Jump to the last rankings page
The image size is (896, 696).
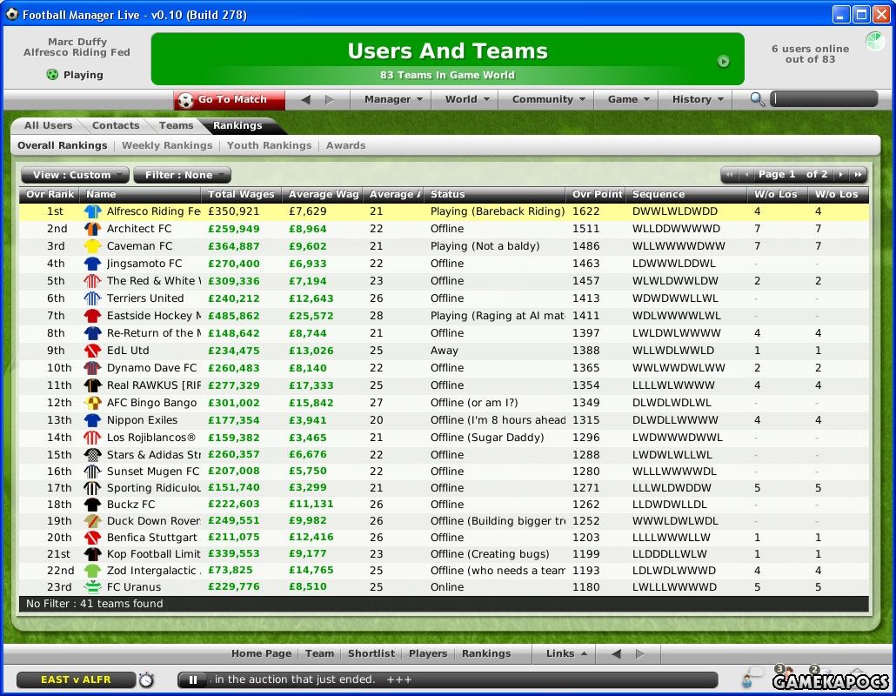coord(857,175)
